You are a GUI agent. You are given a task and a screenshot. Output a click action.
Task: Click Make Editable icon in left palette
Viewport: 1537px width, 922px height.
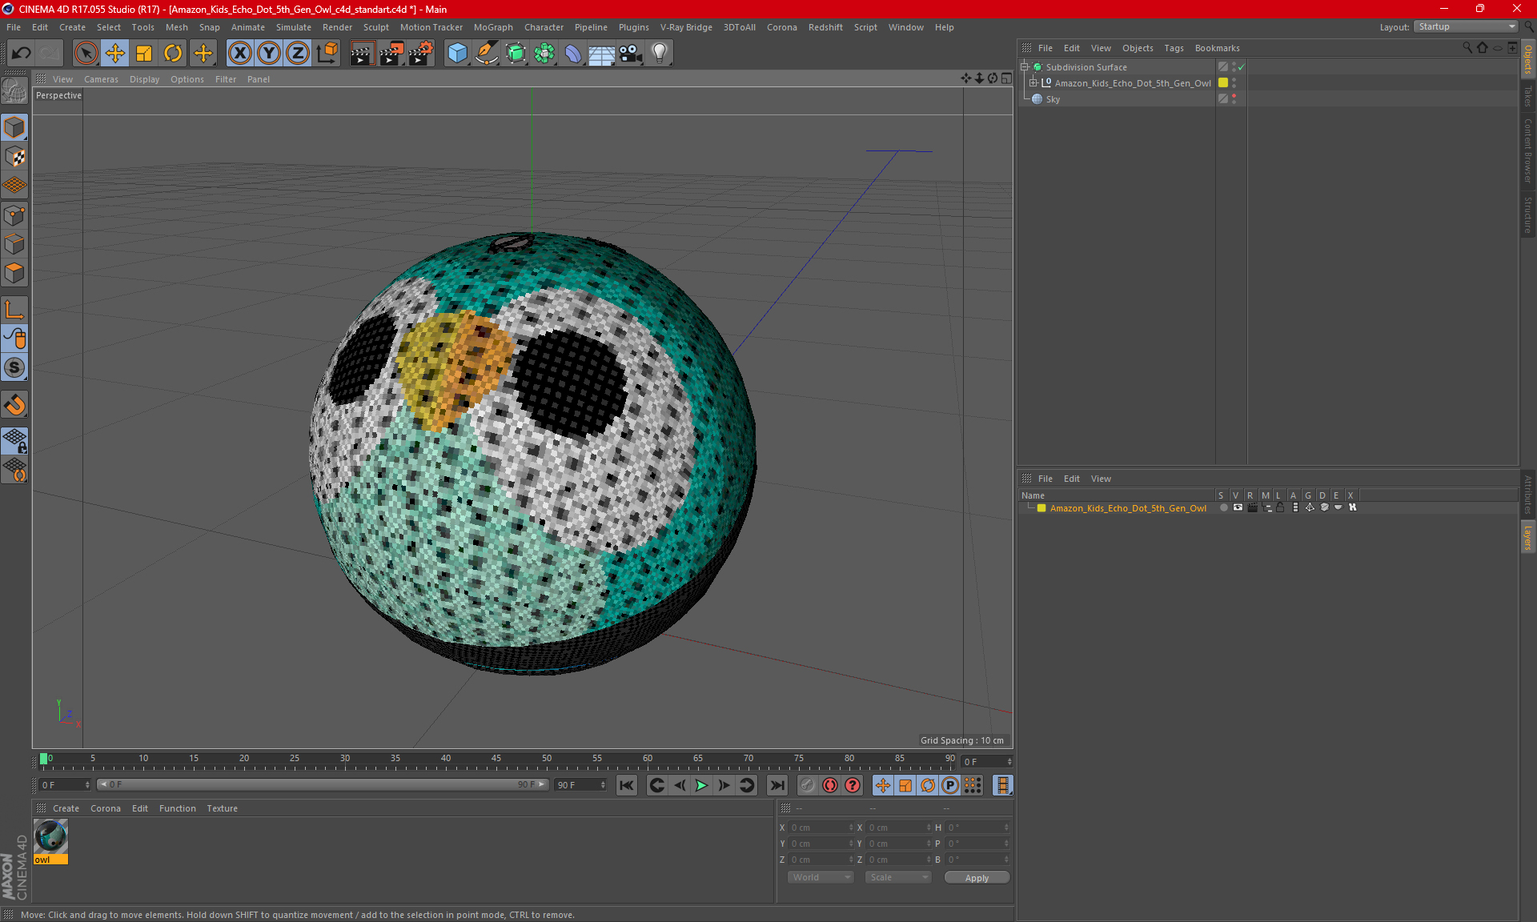tap(14, 90)
